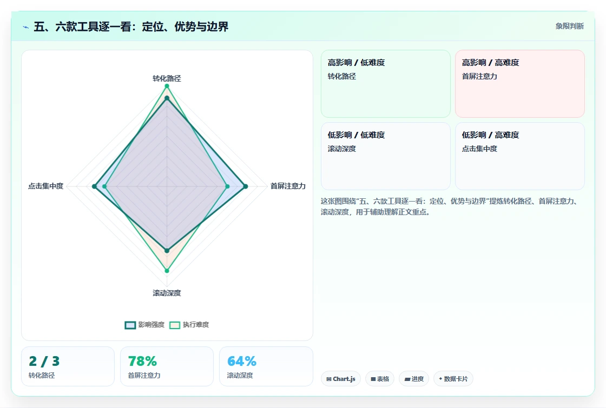The image size is (606, 408).
Task: Click the icon in the 数据卡片 tag
Action: pos(440,379)
